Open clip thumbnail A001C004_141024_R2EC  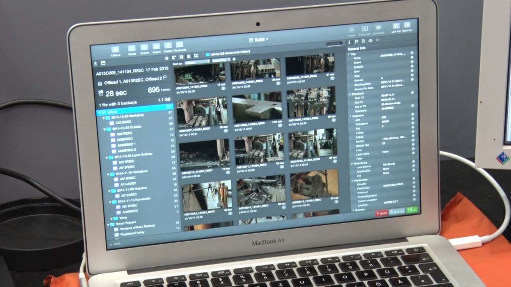coord(200,74)
